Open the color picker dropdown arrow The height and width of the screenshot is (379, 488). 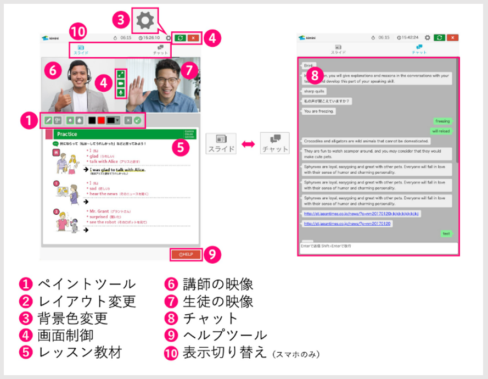pyautogui.click(x=117, y=120)
